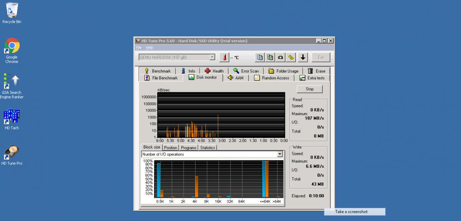The image size is (461, 221).
Task: Open the Statistics sub-tab
Action: click(207, 147)
